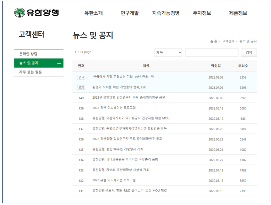Collapse the 뉴스 및 공지 sidebar item
Image resolution: width=271 pixels, height=205 pixels.
tap(59, 63)
